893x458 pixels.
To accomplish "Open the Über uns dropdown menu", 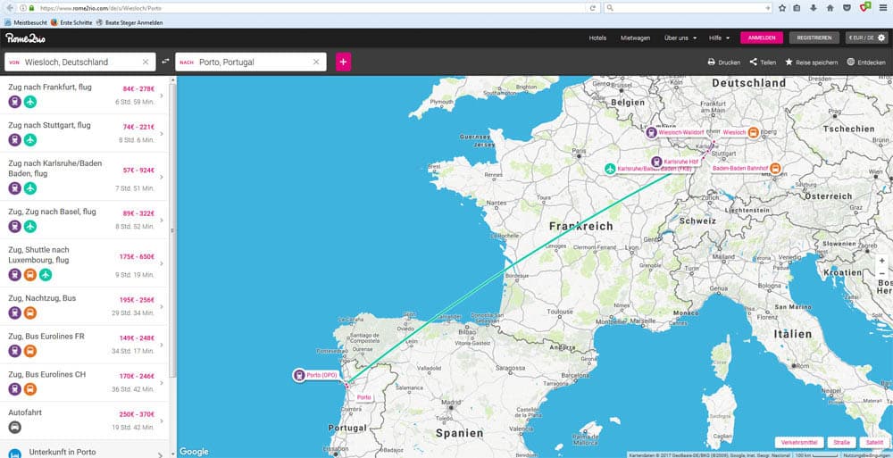I will tap(681, 38).
